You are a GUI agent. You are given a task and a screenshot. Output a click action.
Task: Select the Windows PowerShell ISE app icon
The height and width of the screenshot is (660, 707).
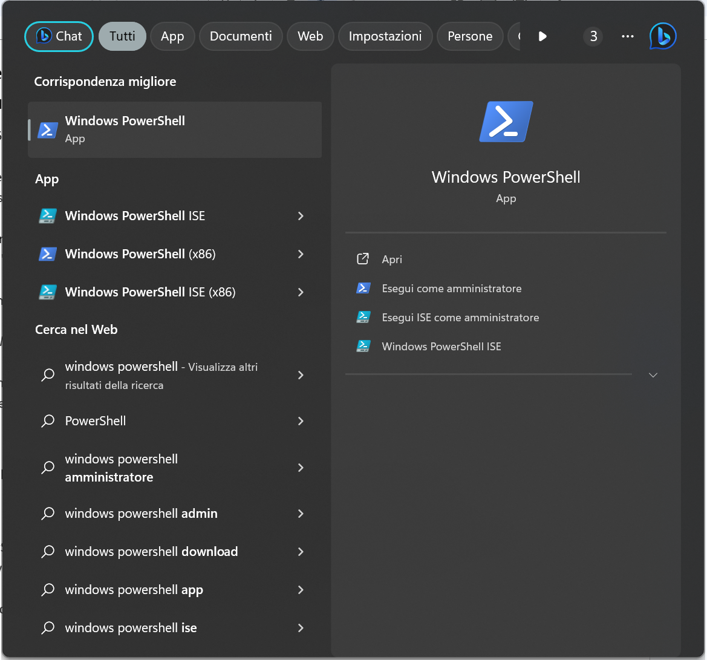pyautogui.click(x=47, y=215)
